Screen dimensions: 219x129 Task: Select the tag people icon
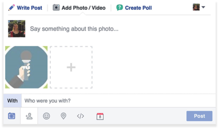pos(29,116)
